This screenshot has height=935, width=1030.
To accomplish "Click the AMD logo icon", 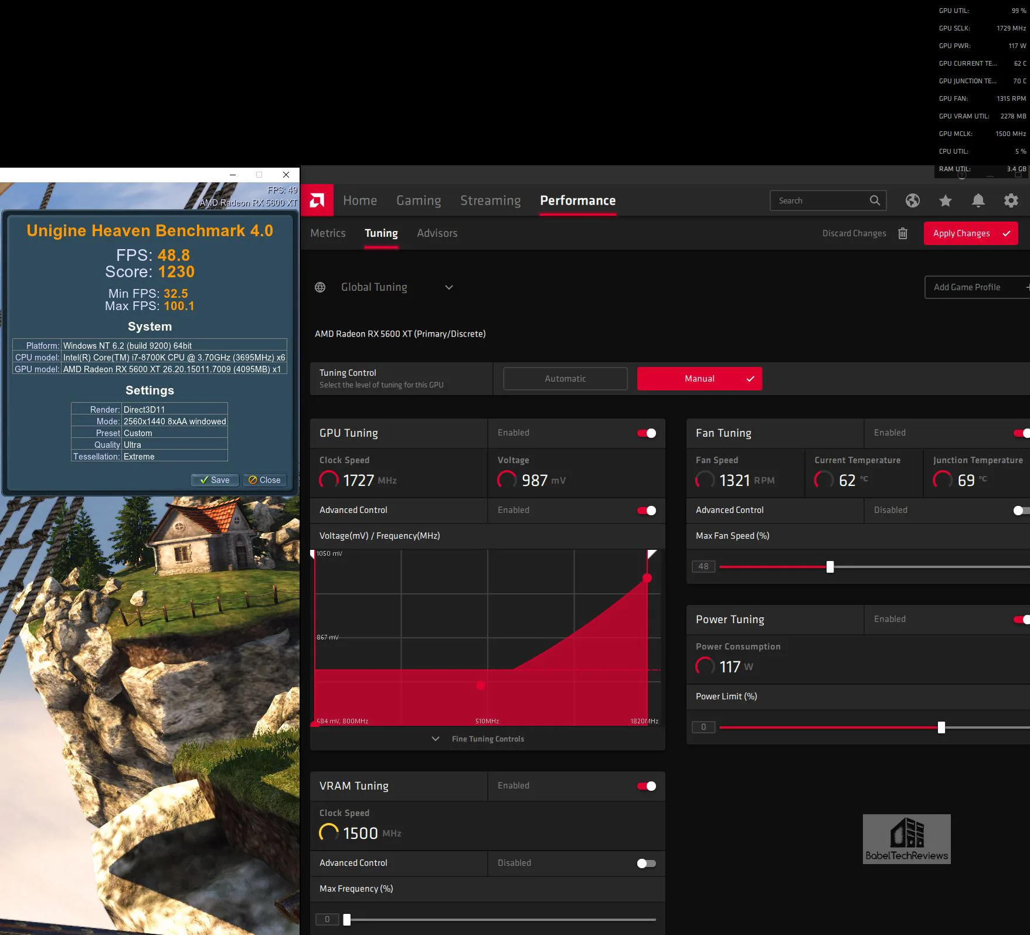I will click(x=317, y=200).
